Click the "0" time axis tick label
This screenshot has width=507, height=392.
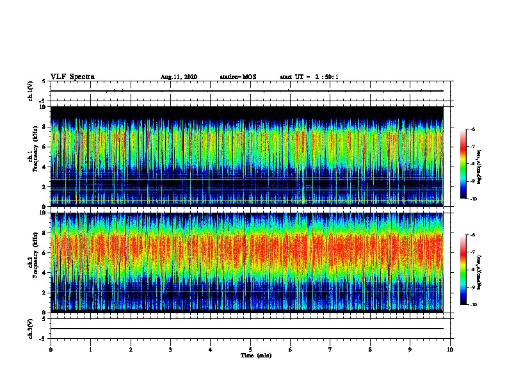click(51, 350)
